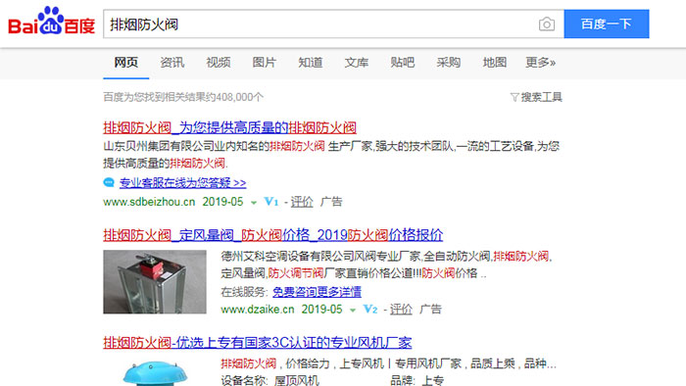Expand dropdown arrow after sdbeizhou.cn 2019-05
This screenshot has height=386, width=686.
254,203
